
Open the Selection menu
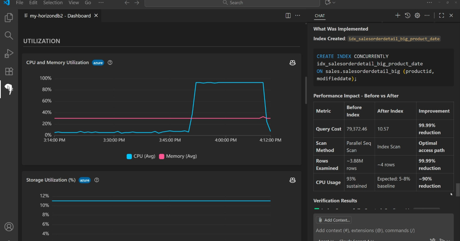click(x=53, y=3)
